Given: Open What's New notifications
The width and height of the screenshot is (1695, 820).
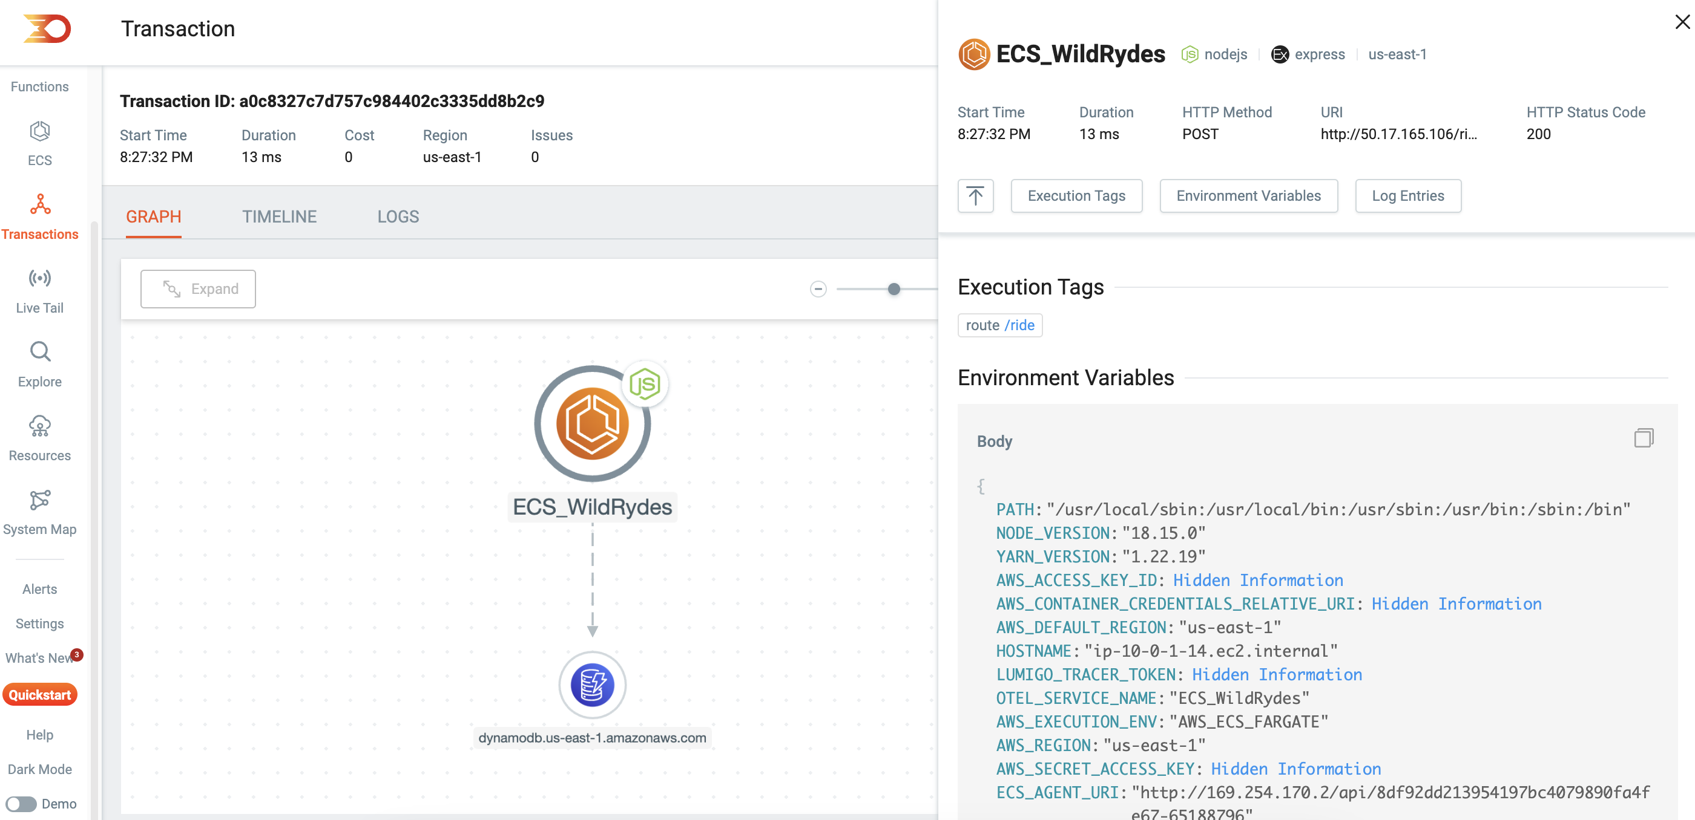Looking at the screenshot, I should (39, 658).
